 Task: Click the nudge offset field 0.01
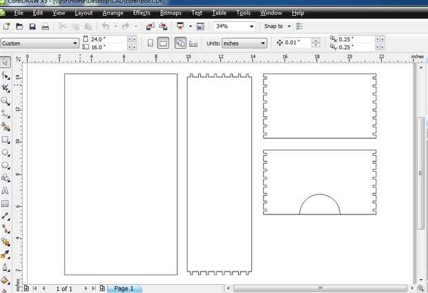point(298,43)
